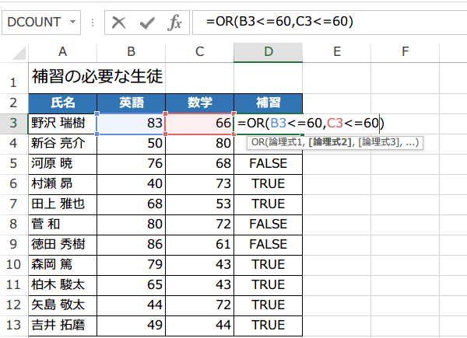
Task: Select column F header
Action: coord(405,52)
